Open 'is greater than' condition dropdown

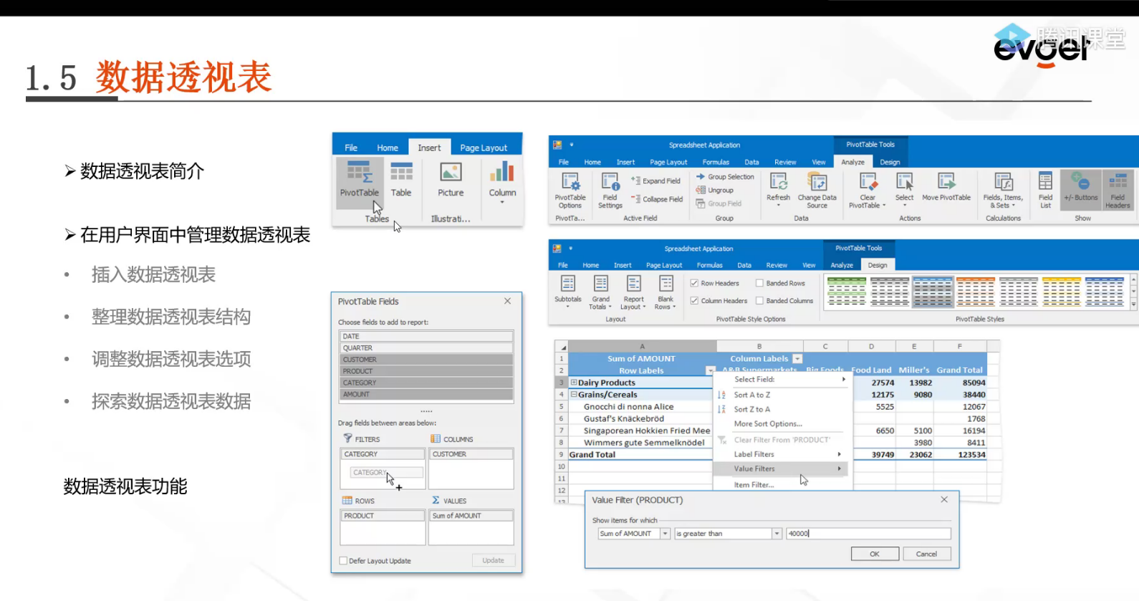click(x=777, y=534)
